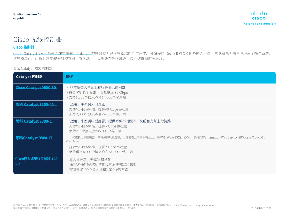Click '支持250个接入点和5,000个客户端' line
The width and height of the screenshot is (289, 223).
point(95,131)
